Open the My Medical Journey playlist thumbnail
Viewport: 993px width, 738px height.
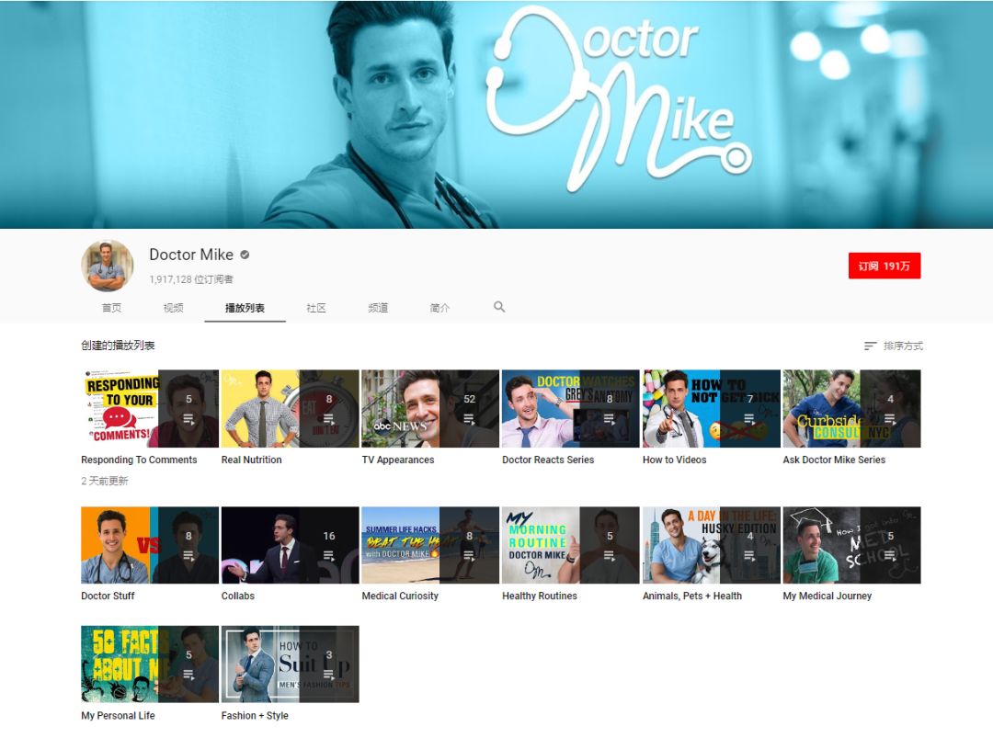[851, 545]
